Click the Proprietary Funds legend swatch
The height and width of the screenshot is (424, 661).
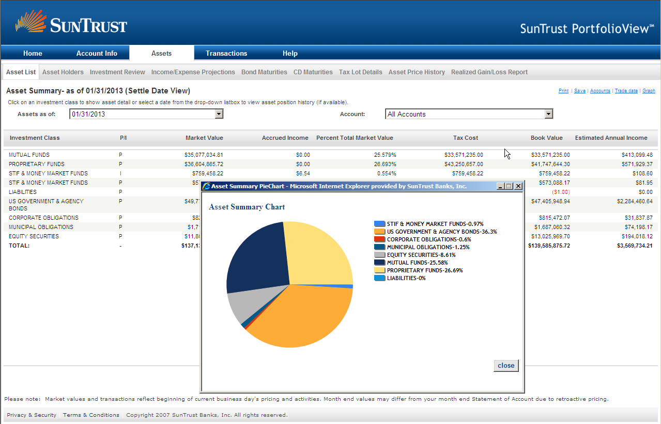coord(380,270)
